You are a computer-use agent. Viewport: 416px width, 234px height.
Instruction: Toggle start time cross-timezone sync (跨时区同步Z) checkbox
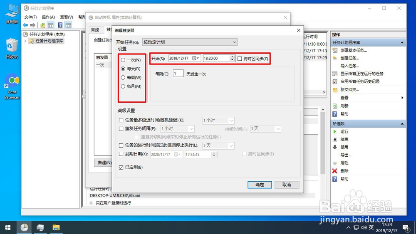(240, 59)
